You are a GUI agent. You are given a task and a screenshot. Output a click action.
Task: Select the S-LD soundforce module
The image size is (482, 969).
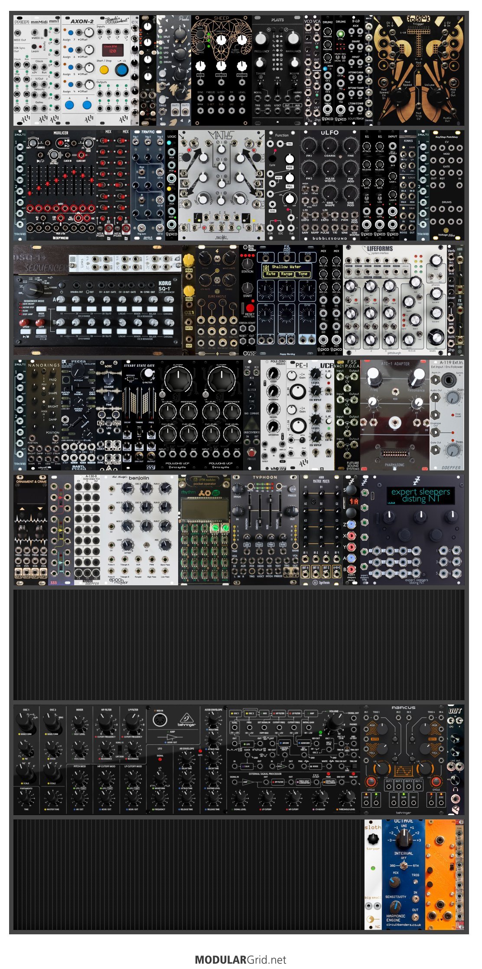pos(356,71)
